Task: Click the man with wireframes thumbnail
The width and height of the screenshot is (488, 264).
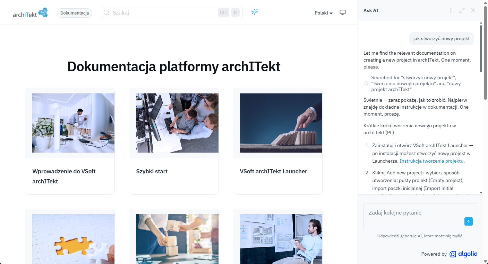Action: (x=281, y=239)
